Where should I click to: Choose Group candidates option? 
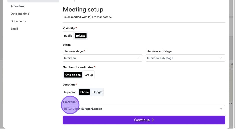tap(89, 75)
